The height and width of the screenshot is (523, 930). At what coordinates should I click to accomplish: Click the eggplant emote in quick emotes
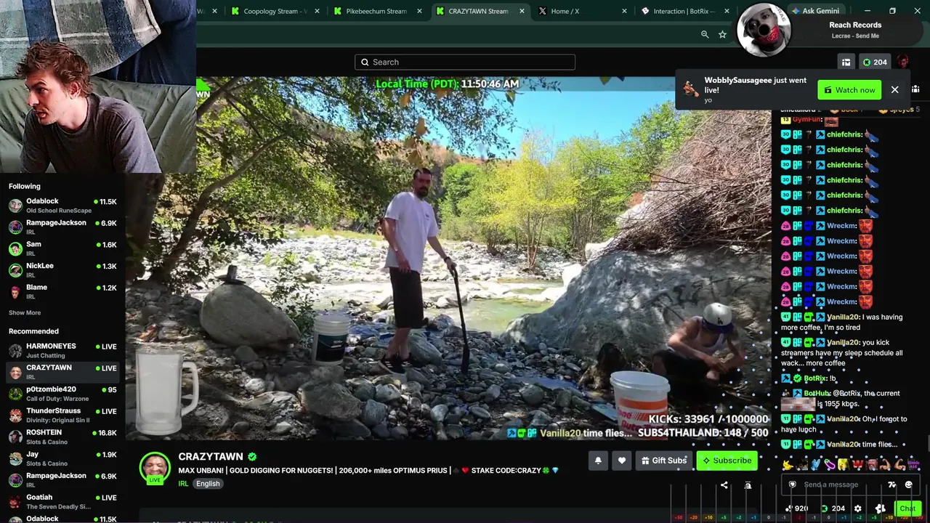tap(829, 465)
